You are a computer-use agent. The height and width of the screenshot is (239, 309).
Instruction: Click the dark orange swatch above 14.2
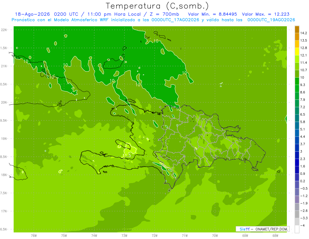297,29
